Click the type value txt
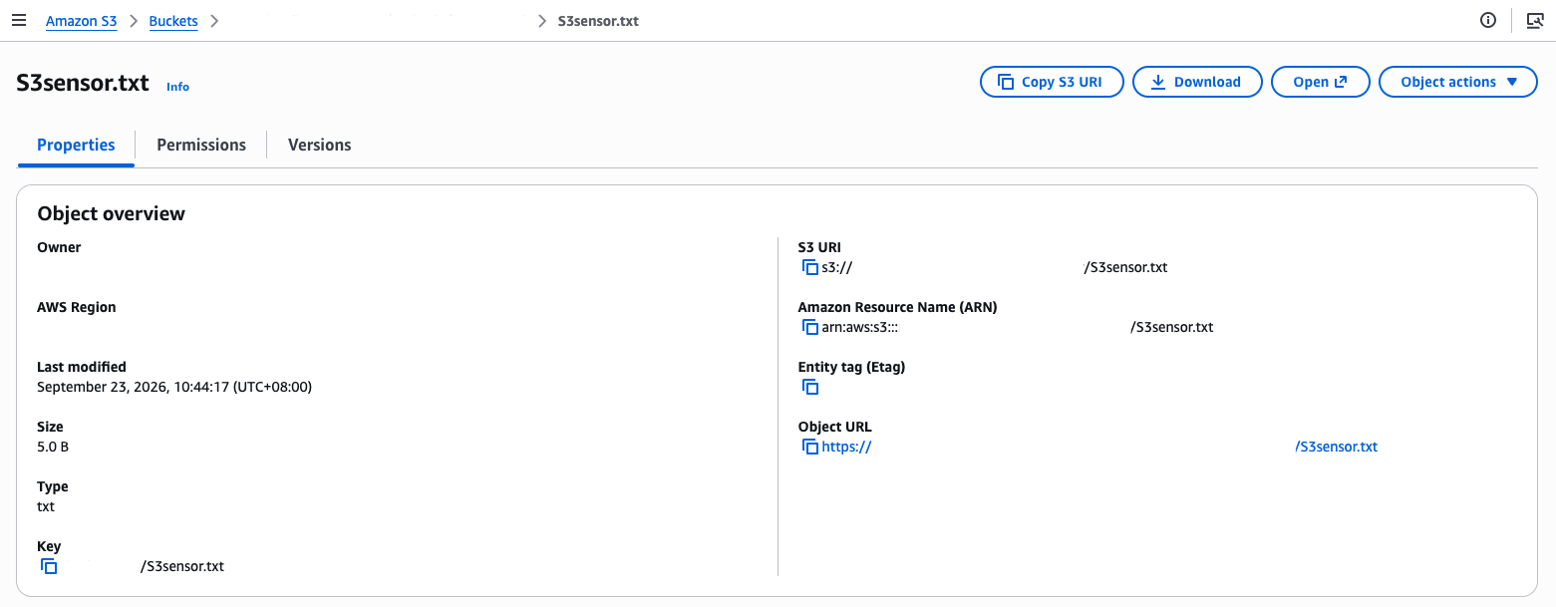 click(x=46, y=506)
